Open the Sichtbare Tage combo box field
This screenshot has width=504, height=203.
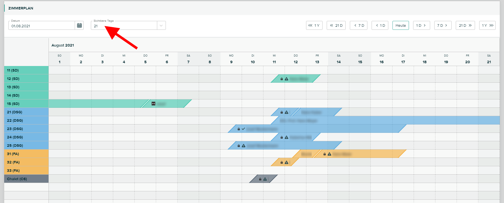pyautogui.click(x=124, y=26)
